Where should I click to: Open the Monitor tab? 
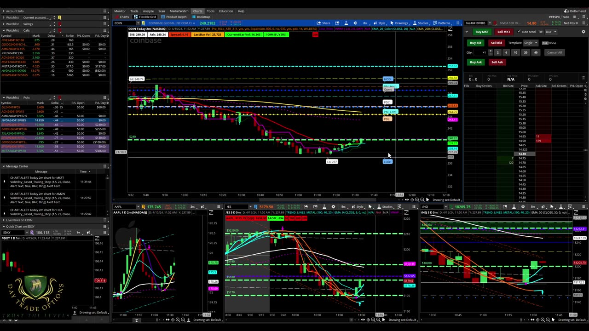pyautogui.click(x=120, y=11)
